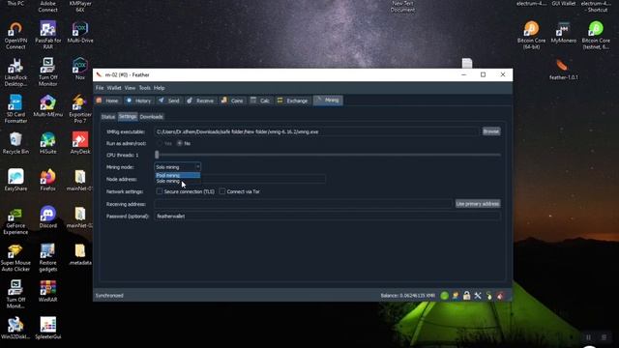
Task: Select the MyMonero desktop icon
Action: 564,32
